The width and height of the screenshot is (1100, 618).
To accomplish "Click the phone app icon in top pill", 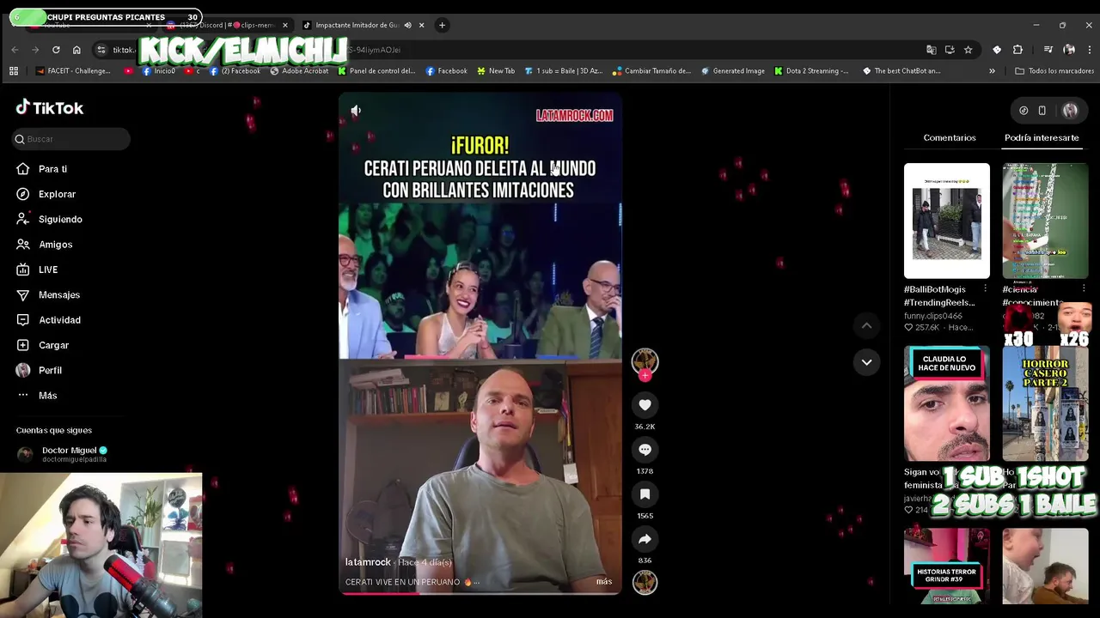I will [1042, 111].
